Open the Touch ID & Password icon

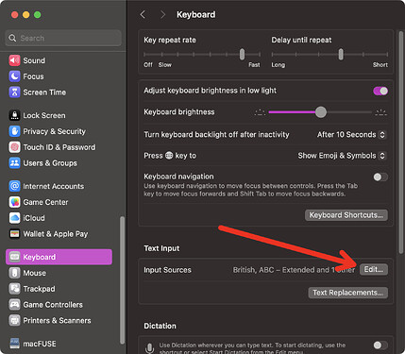[14, 147]
